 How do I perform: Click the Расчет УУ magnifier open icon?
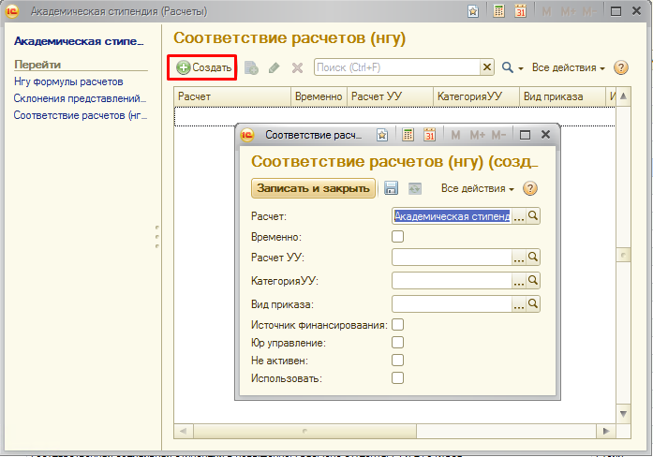click(533, 257)
